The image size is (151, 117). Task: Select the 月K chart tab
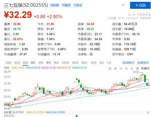(x=41, y=63)
